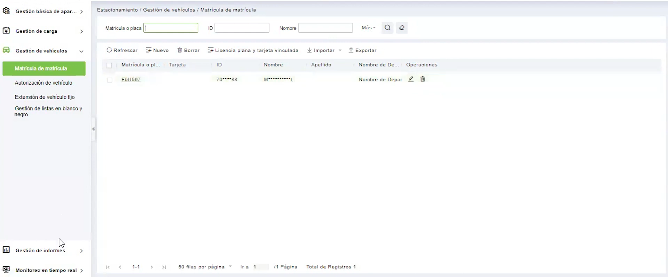The height and width of the screenshot is (277, 668).
Task: Open the F5U597 plate link
Action: tap(131, 80)
